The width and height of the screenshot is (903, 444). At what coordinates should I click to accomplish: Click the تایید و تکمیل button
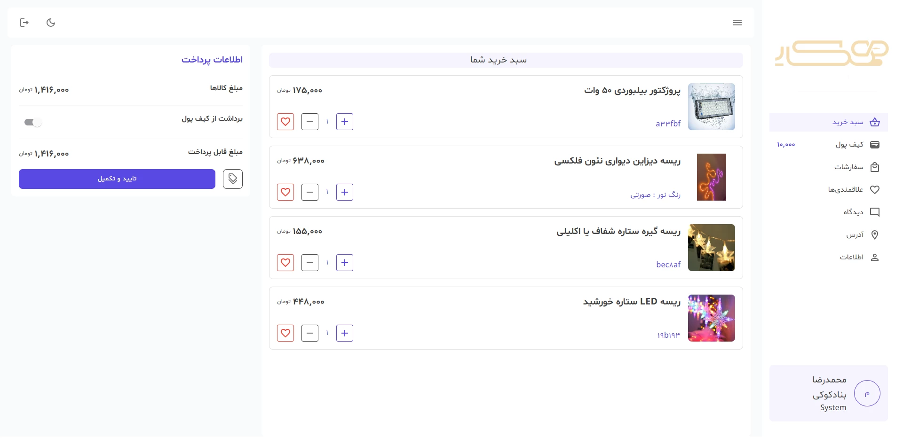point(117,179)
